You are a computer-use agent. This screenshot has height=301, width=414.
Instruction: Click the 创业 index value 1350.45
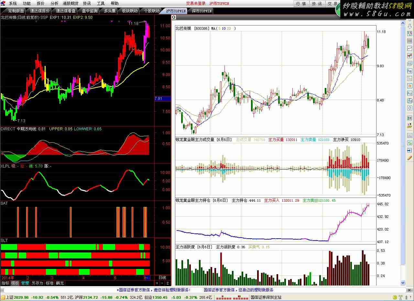tap(160, 297)
